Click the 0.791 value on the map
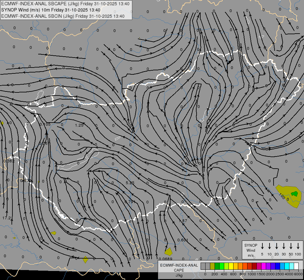The image size is (304, 280). (130, 202)
